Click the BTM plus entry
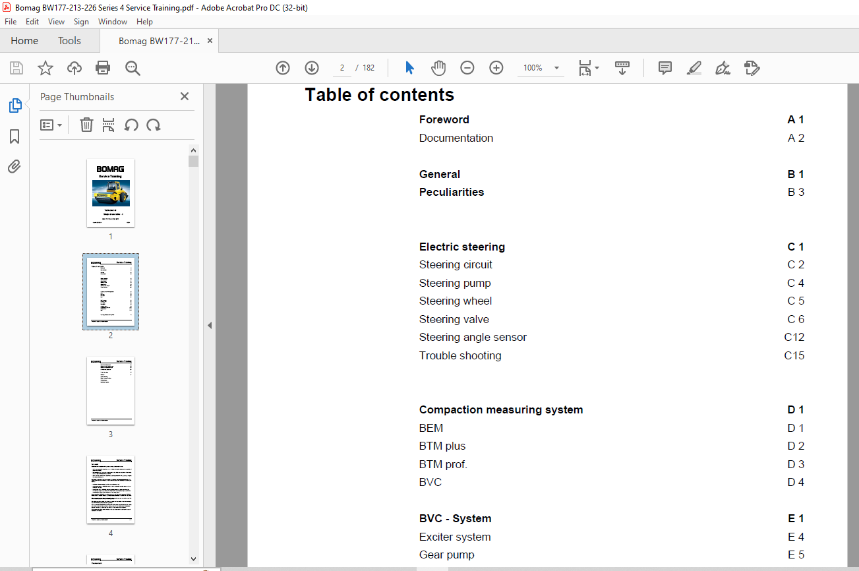 pyautogui.click(x=442, y=446)
